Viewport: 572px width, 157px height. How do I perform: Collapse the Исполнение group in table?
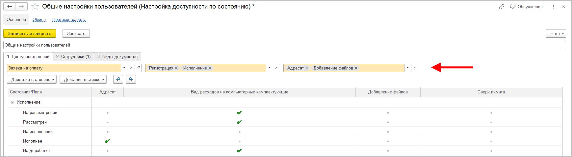point(13,102)
